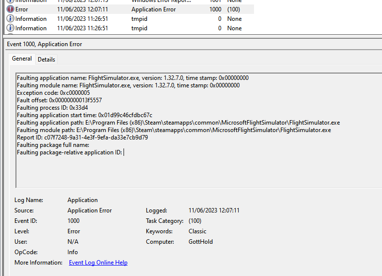Click the red error icon in the event list
This screenshot has width=382, height=276.
coord(10,9)
